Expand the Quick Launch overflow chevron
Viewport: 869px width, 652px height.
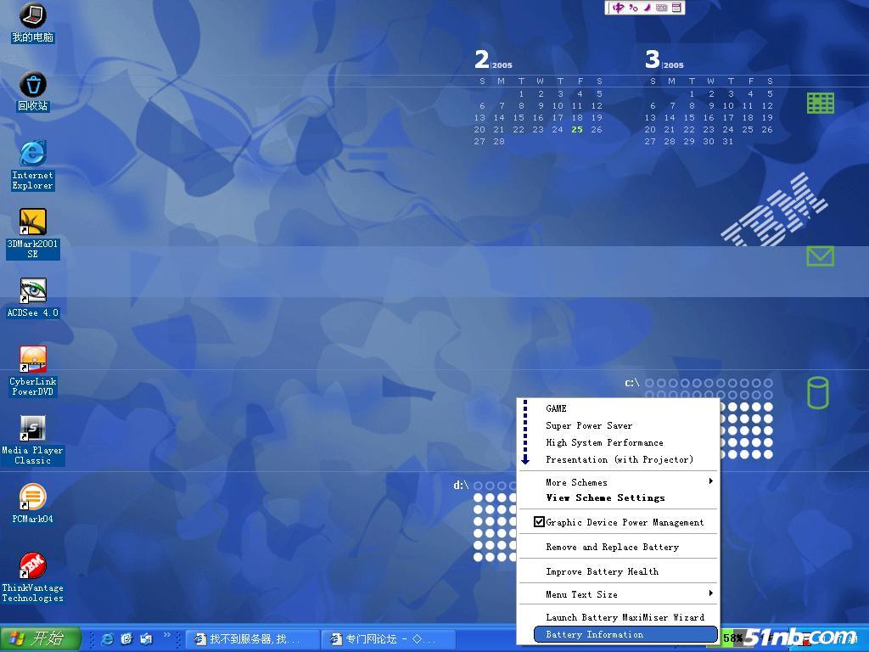pyautogui.click(x=167, y=635)
